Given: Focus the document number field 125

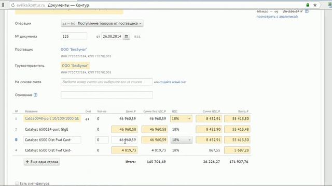Looking at the screenshot, I should point(74,37).
